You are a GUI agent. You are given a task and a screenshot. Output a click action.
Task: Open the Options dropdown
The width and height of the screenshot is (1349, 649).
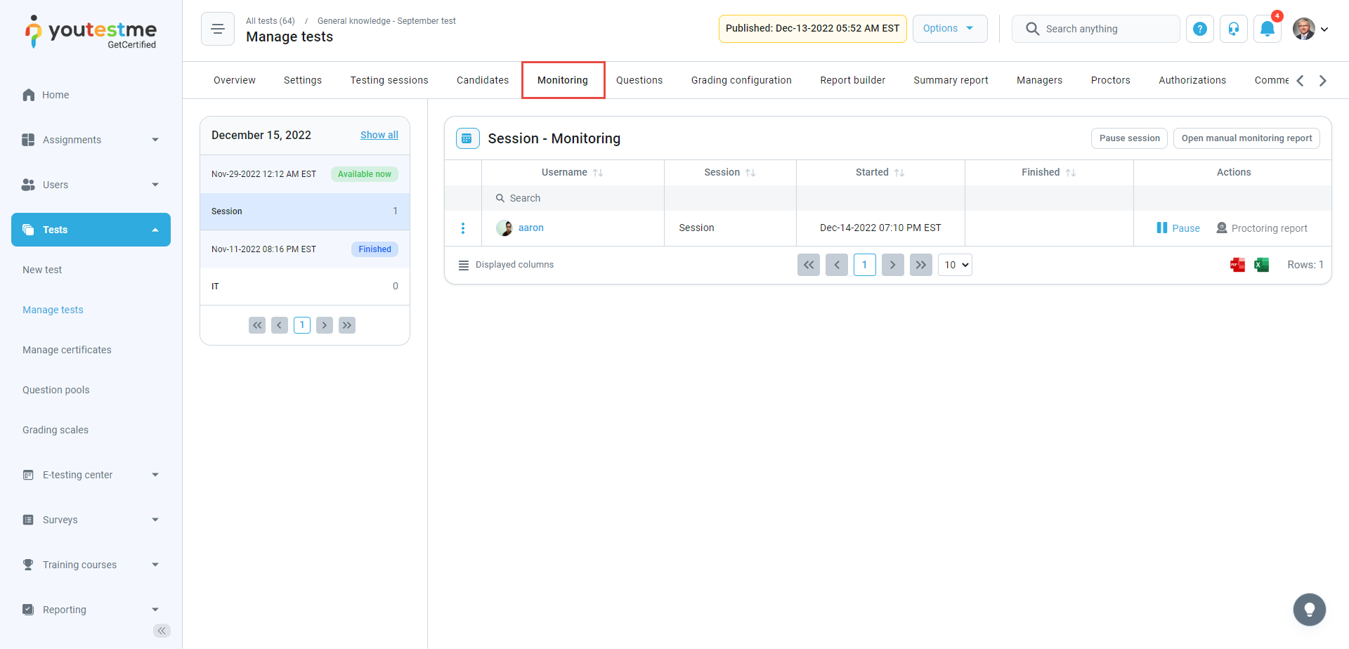tap(949, 29)
